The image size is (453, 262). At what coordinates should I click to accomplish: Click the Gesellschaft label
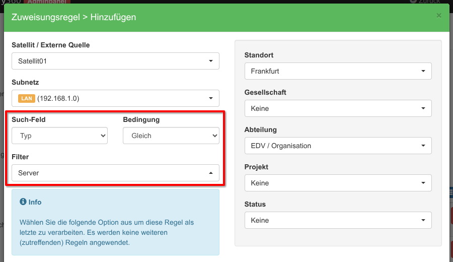[x=265, y=92]
